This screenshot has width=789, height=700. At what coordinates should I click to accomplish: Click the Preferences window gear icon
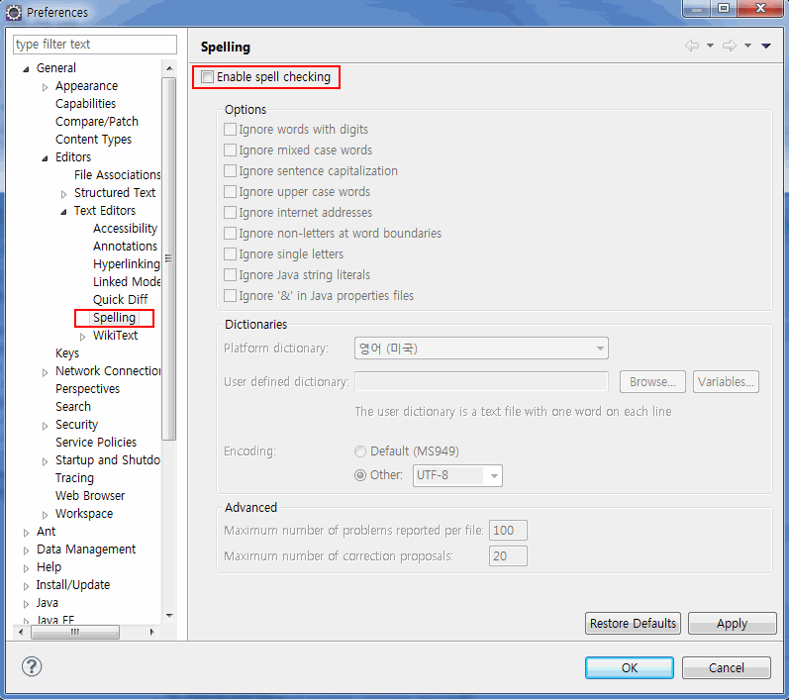coord(14,12)
